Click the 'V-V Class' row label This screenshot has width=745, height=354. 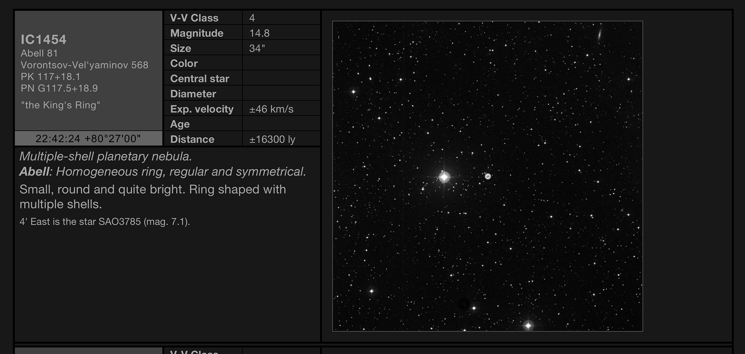[x=194, y=18]
